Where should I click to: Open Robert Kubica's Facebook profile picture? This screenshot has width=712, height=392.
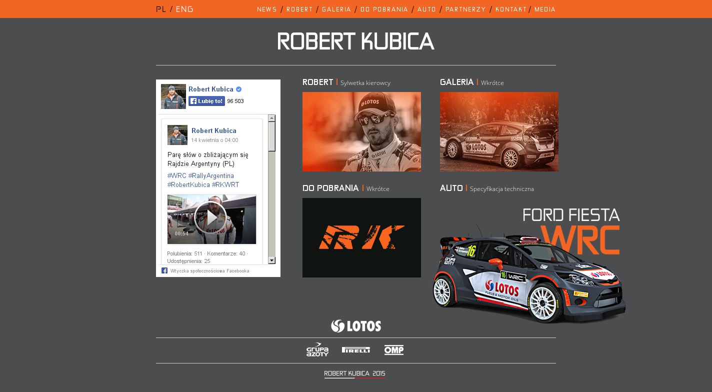[173, 96]
